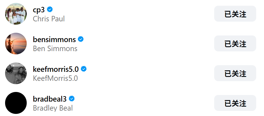The image size is (264, 116).
Task: Open the keefmorris5.0 profile picture
Action: pos(16,73)
